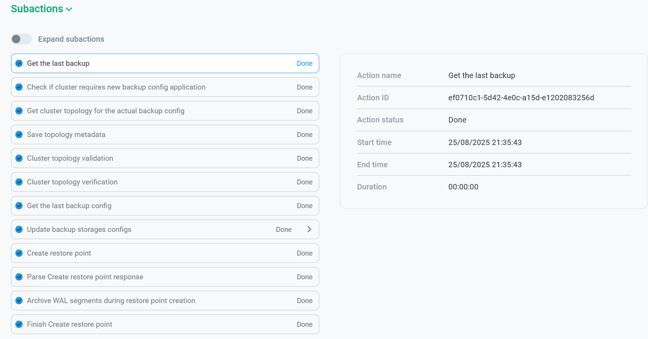
Task: Open Parse Create restore point response row
Action: point(85,277)
